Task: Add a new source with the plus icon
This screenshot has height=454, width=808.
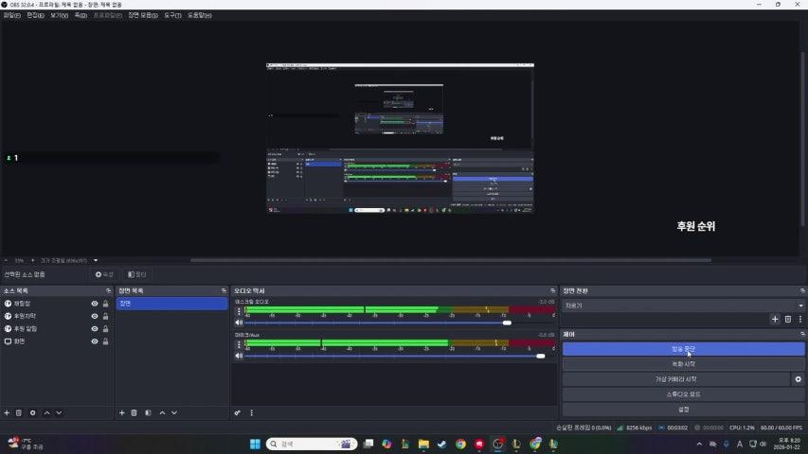Action: point(7,412)
